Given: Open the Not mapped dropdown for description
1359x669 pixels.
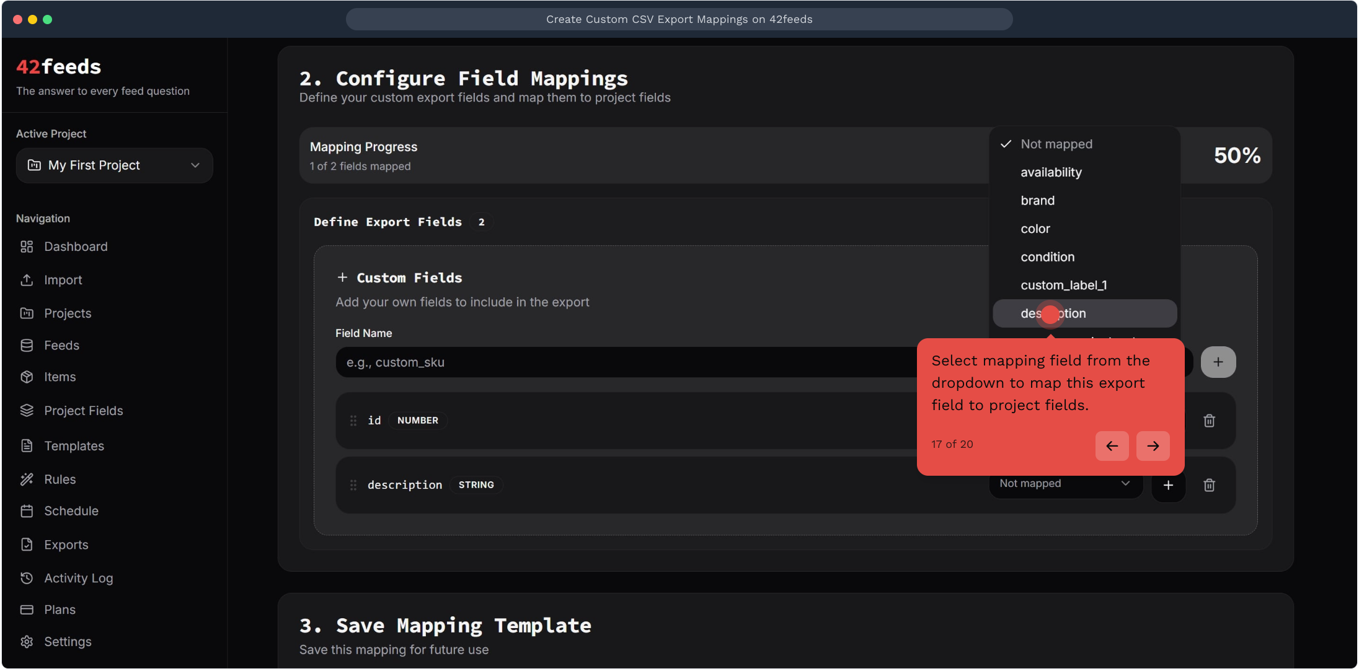Looking at the screenshot, I should [x=1065, y=484].
